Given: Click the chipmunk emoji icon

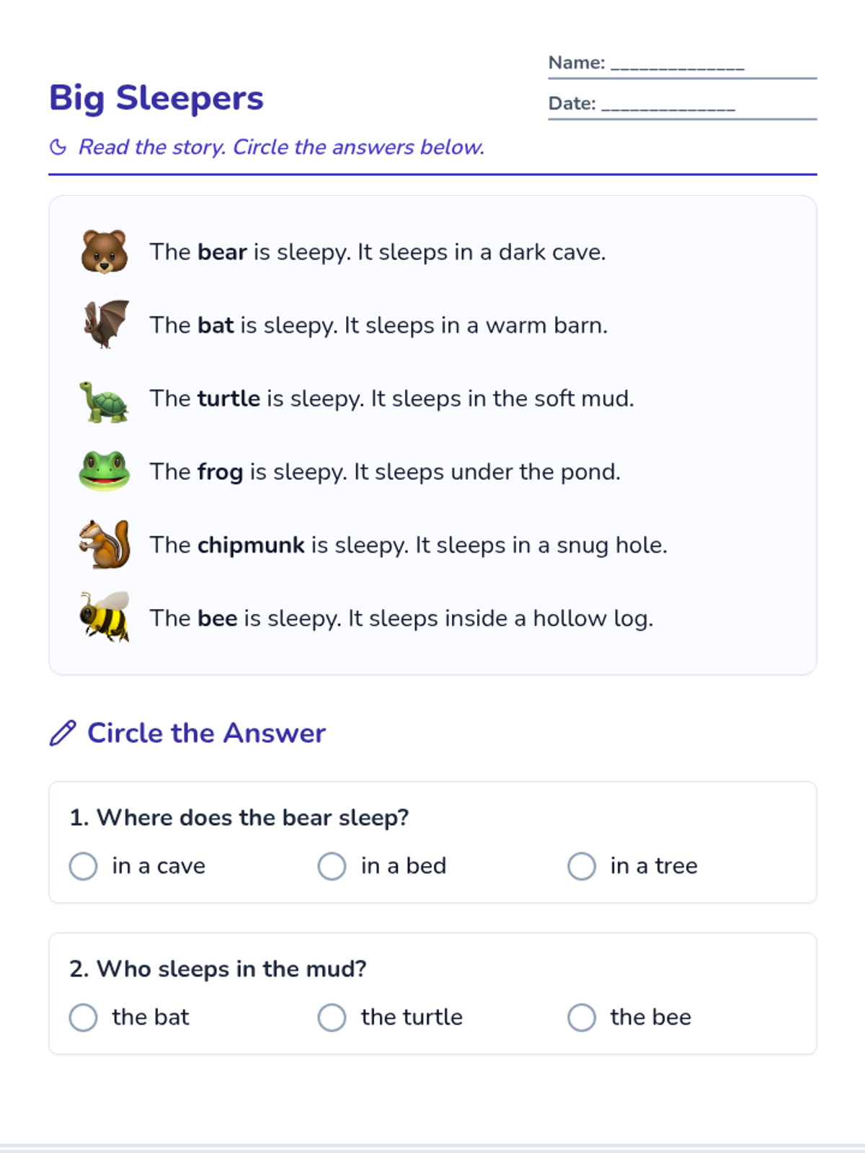Looking at the screenshot, I should (105, 544).
